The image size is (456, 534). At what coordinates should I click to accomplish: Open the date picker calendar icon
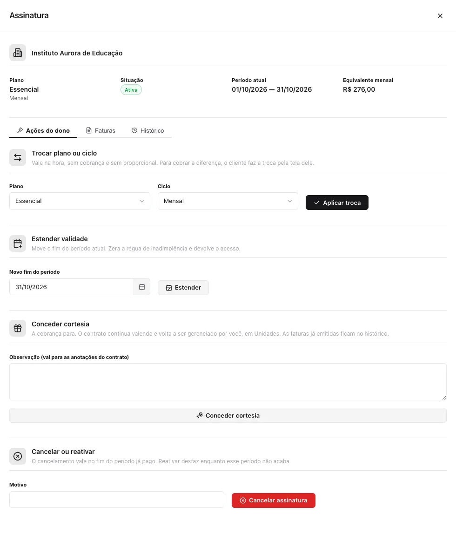click(142, 287)
